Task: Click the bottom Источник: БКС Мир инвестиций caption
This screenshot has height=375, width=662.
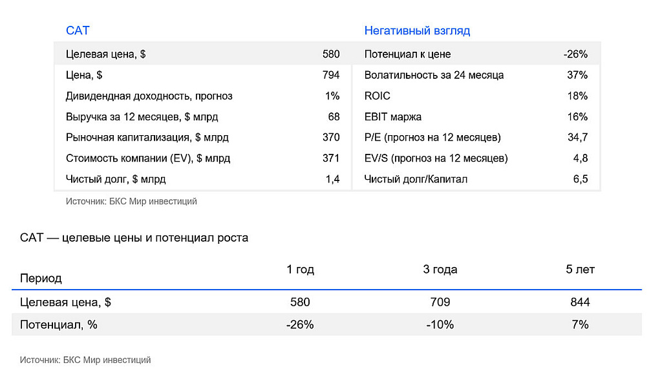Action: (85, 359)
